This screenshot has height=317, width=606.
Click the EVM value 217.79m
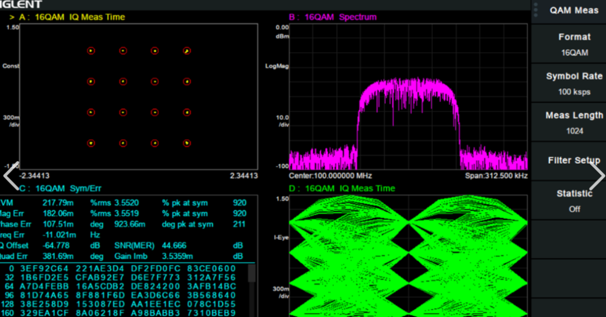point(58,203)
